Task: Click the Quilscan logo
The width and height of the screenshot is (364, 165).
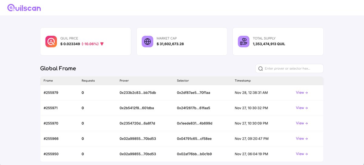Action: click(x=24, y=8)
